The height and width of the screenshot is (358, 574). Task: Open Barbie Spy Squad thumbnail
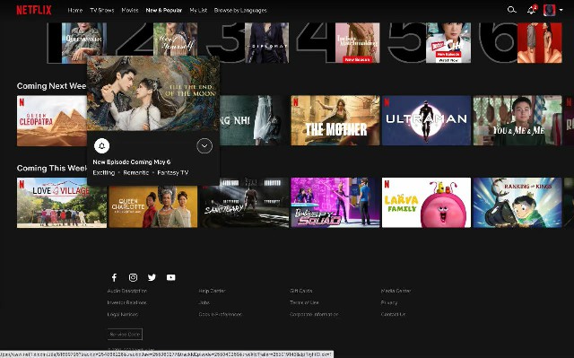pos(335,203)
